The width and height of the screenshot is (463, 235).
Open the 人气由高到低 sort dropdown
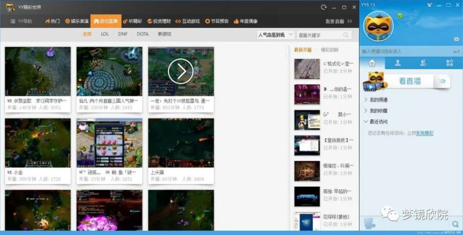point(276,35)
